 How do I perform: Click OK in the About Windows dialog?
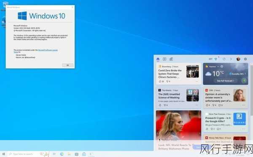point(68,65)
